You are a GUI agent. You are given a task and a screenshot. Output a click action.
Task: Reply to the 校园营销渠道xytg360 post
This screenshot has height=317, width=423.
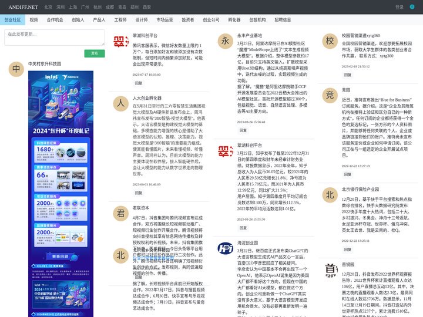[x=348, y=75]
